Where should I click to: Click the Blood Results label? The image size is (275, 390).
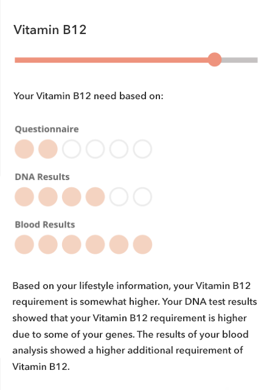45,225
